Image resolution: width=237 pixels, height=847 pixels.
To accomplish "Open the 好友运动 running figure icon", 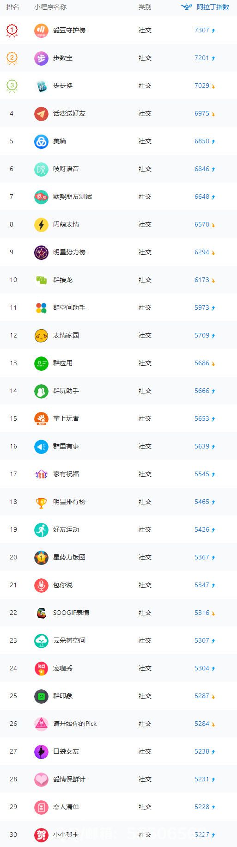I will tap(41, 530).
